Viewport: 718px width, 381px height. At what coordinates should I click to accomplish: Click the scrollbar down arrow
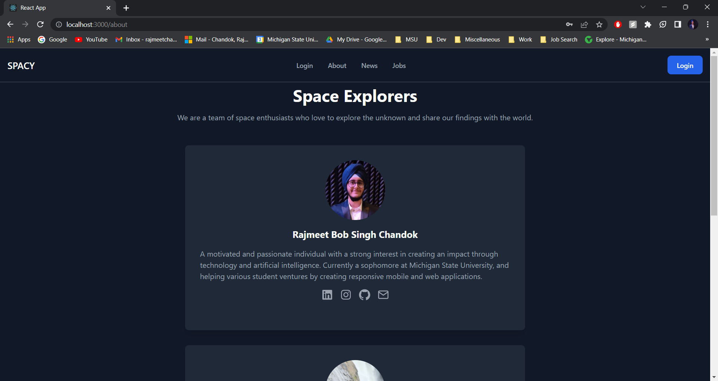[x=714, y=377]
